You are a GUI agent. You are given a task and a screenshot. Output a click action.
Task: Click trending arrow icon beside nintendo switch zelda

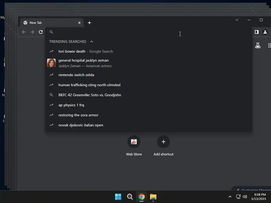51,75
